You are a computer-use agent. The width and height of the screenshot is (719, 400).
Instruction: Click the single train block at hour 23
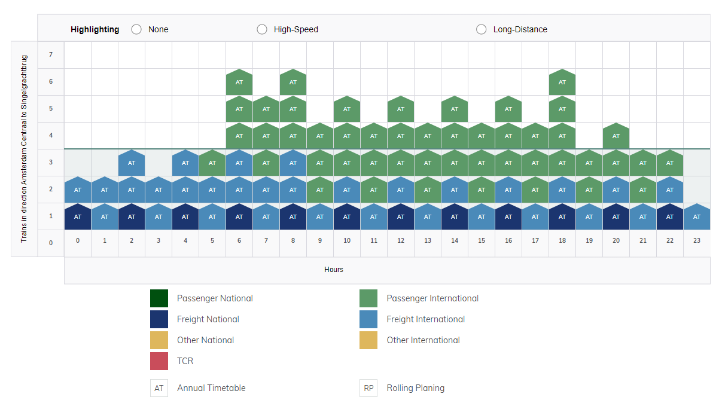click(x=697, y=217)
